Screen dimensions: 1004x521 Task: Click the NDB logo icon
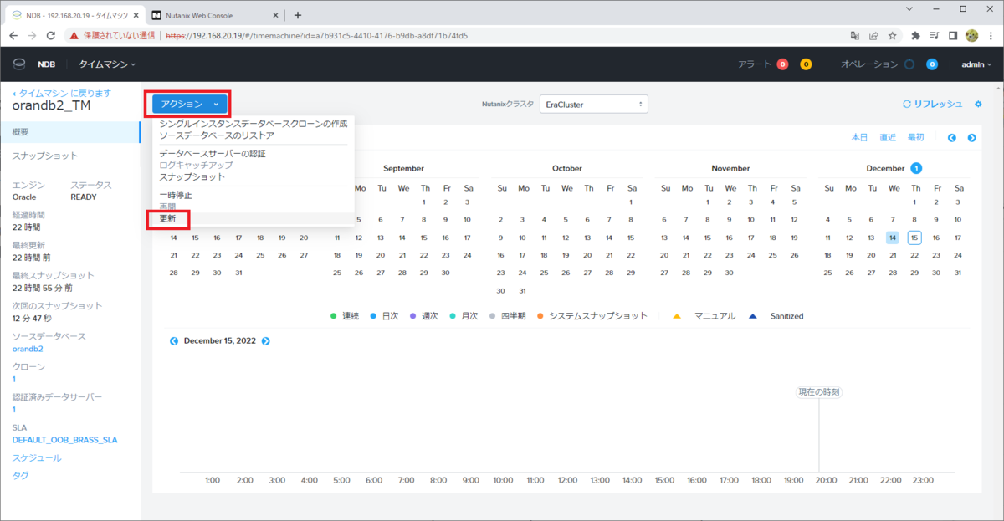tap(18, 64)
